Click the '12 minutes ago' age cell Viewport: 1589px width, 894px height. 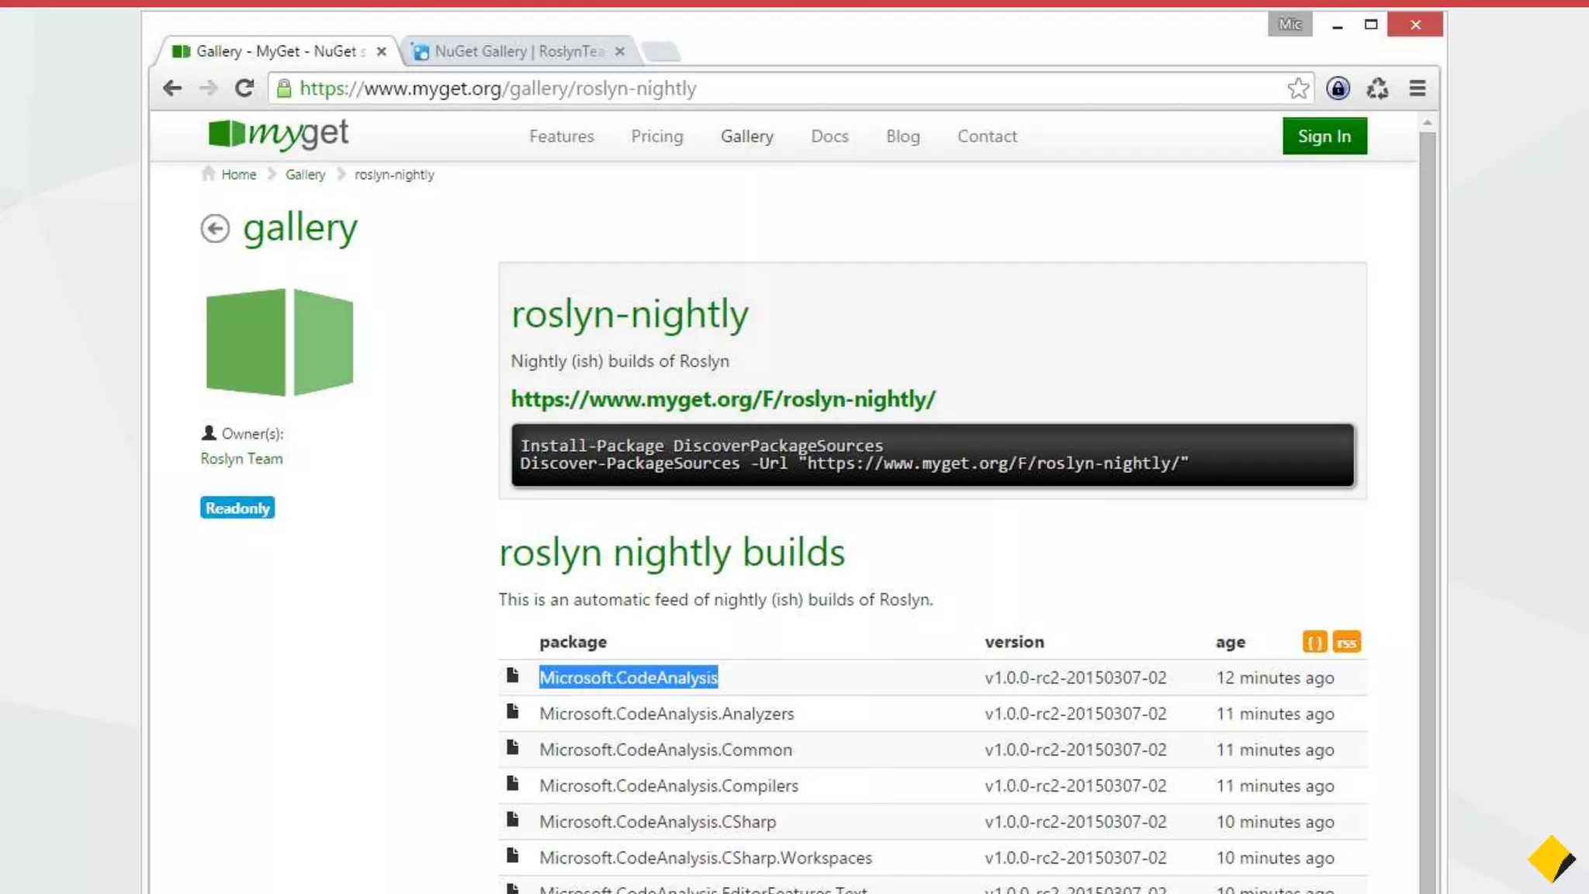[1275, 677]
